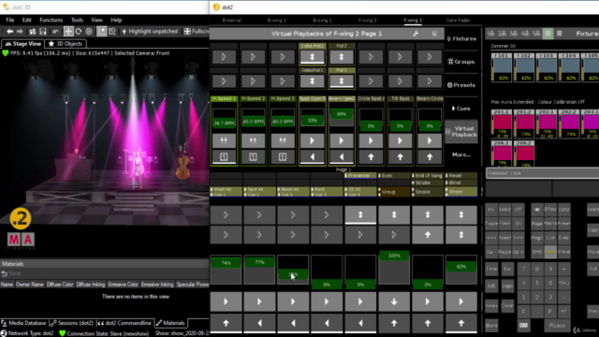Click the Rot2 double-arrow button
Viewport: 599px width, 337px height.
342,57
